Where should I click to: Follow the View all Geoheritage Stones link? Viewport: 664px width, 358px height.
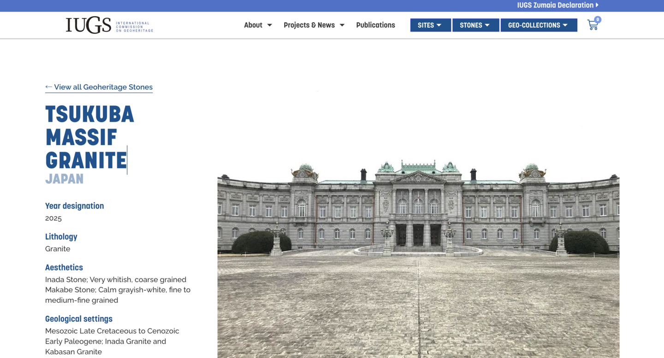click(103, 87)
